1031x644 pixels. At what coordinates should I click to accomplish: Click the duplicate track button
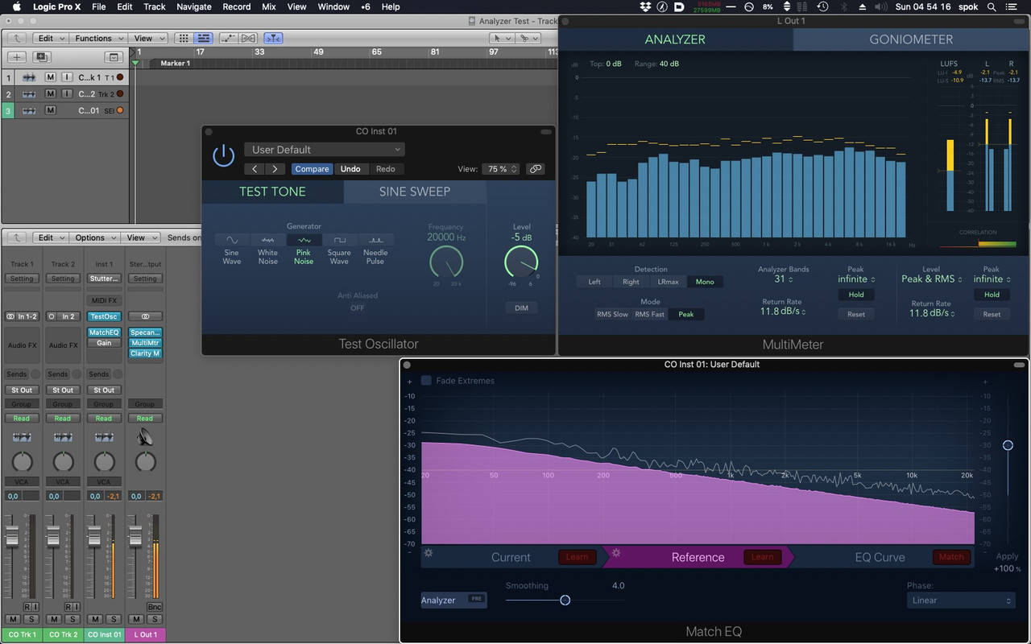(42, 57)
